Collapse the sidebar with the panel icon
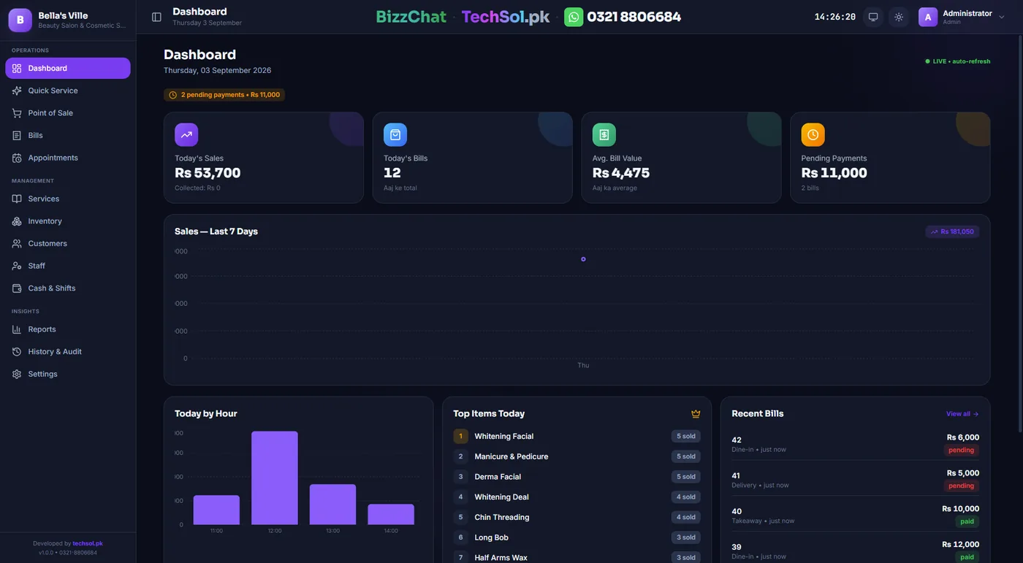This screenshot has width=1023, height=563. click(x=156, y=17)
